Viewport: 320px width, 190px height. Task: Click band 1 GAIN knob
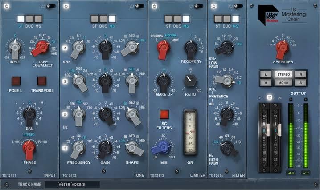pyautogui.click(x=105, y=148)
